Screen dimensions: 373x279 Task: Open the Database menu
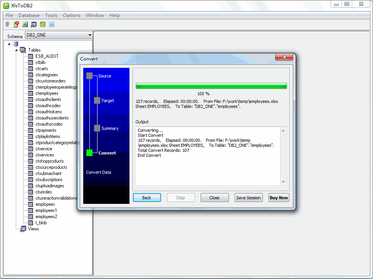point(29,15)
